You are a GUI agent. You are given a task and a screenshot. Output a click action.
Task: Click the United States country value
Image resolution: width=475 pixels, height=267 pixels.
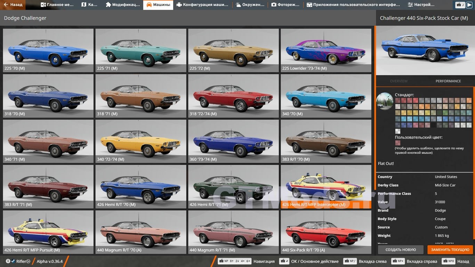(x=446, y=177)
